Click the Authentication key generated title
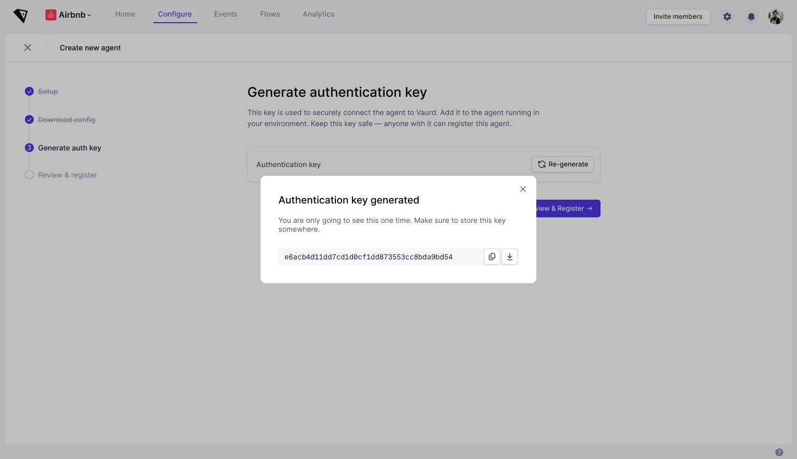The image size is (797, 459). click(x=349, y=200)
